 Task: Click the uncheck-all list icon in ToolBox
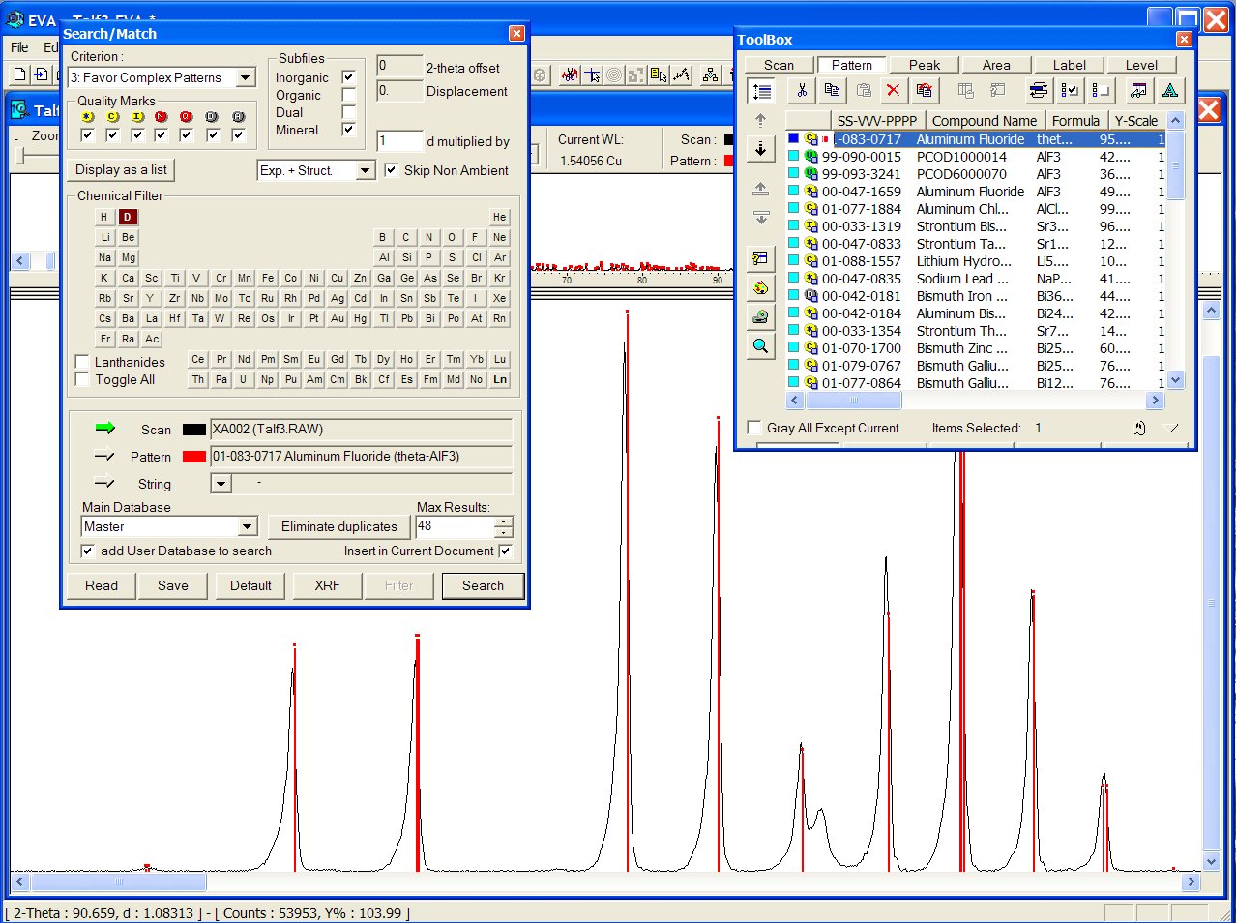click(x=1101, y=90)
